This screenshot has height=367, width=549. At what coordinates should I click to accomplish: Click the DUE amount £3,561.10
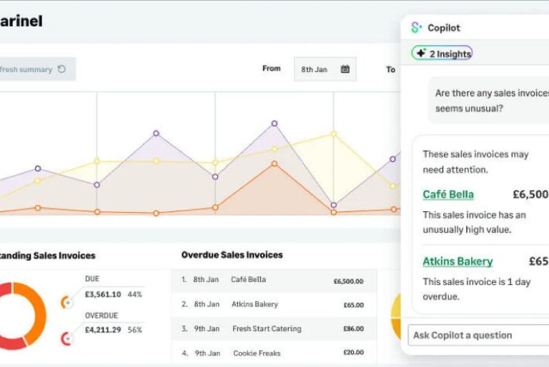(103, 295)
